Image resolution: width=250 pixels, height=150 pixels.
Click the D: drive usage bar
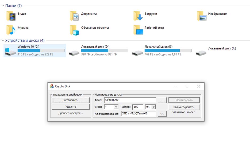pos(105,51)
